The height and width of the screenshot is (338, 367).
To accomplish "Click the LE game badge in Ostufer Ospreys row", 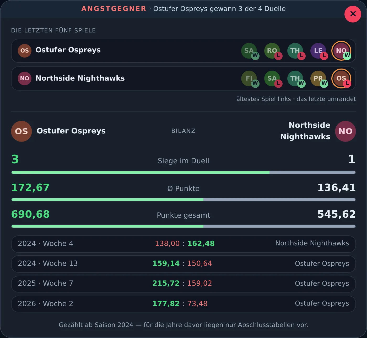I will 318,51.
